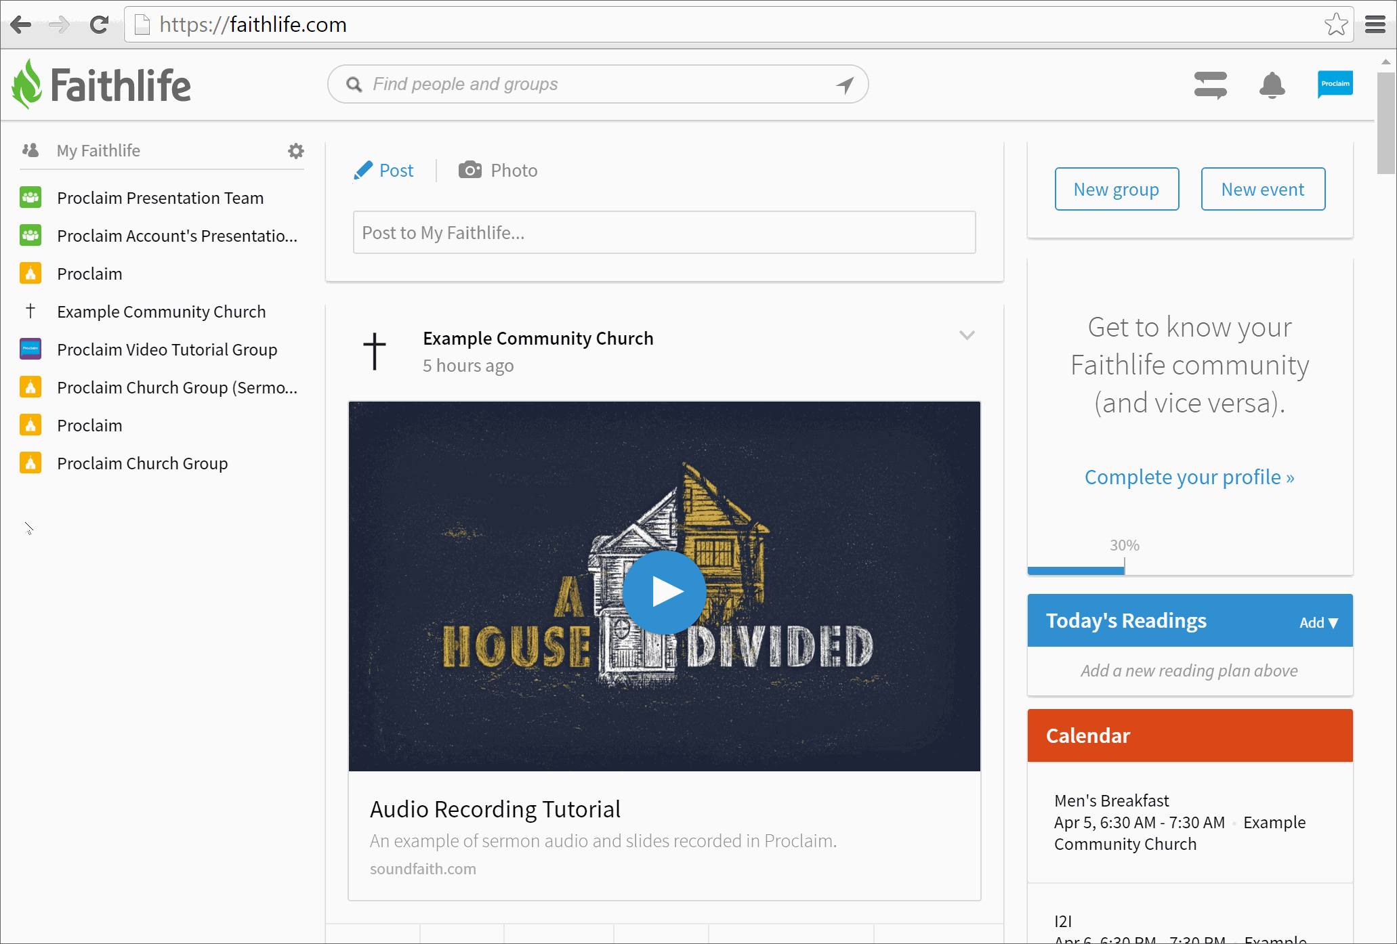The width and height of the screenshot is (1397, 944).
Task: Open Proclaim Church Group (Sermo...
Action: click(x=178, y=387)
